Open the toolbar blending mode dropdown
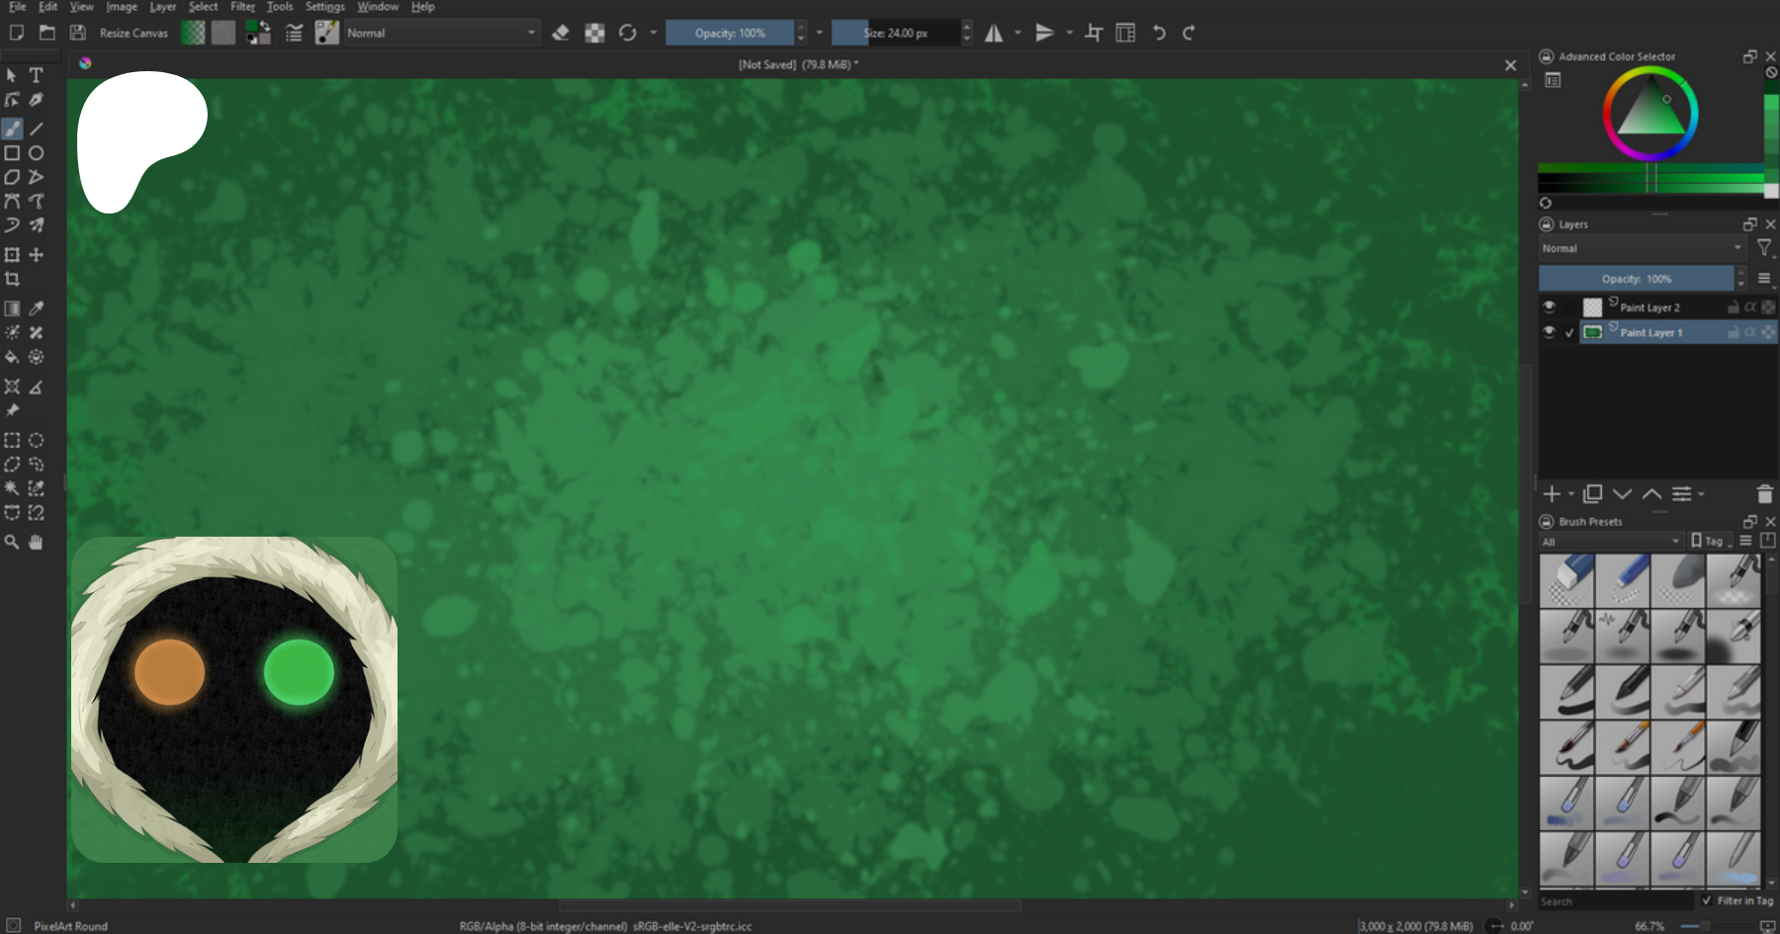1780x934 pixels. coord(441,33)
